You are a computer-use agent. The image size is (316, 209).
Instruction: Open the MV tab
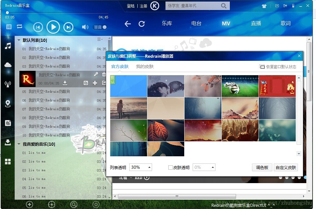pos(226,24)
